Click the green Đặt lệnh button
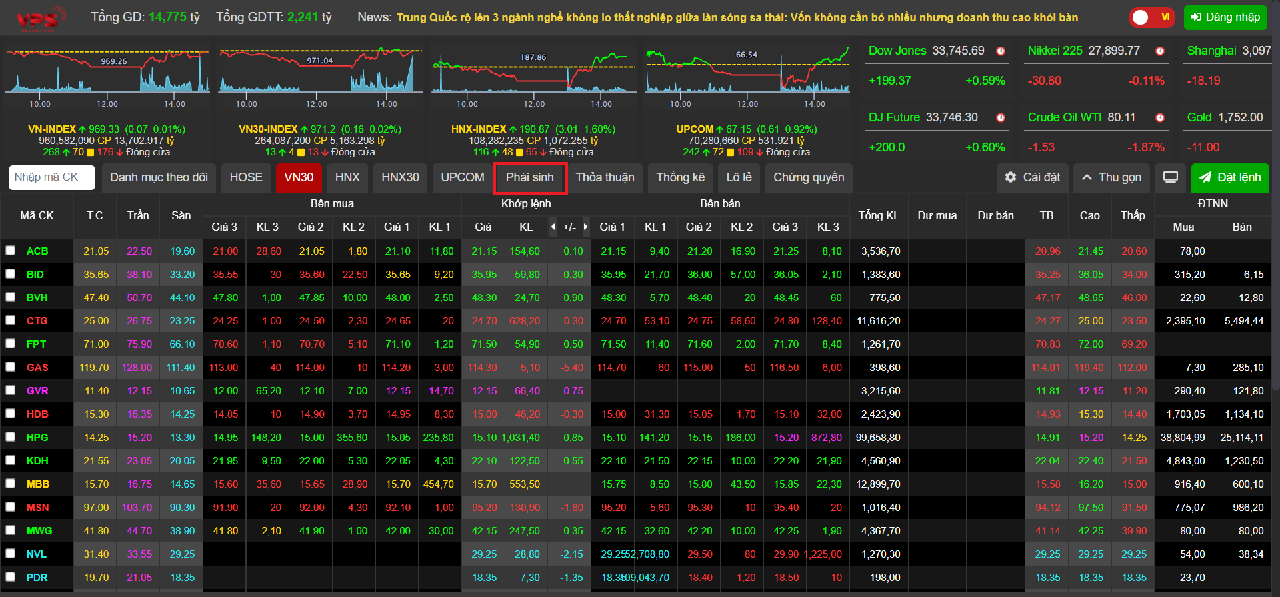Screen dimensions: 1280x597 pos(1230,177)
